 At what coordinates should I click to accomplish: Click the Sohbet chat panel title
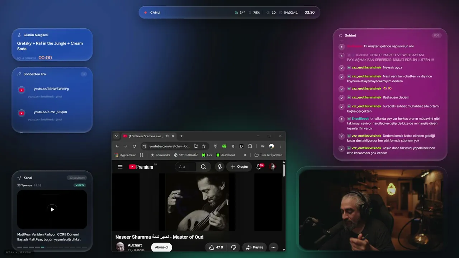click(x=350, y=35)
